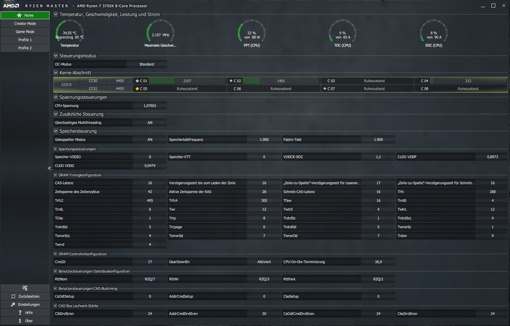Click RttPark value RZQ/1
This screenshot has height=326, width=510.
pos(378,279)
